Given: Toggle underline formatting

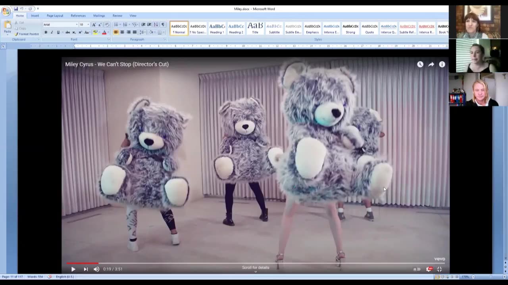Looking at the screenshot, I should tap(58, 32).
